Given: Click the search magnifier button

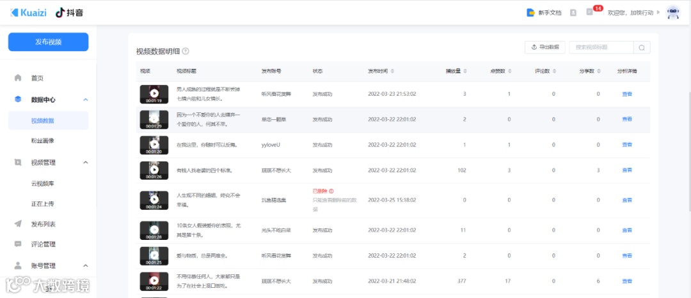Looking at the screenshot, I should tap(642, 47).
